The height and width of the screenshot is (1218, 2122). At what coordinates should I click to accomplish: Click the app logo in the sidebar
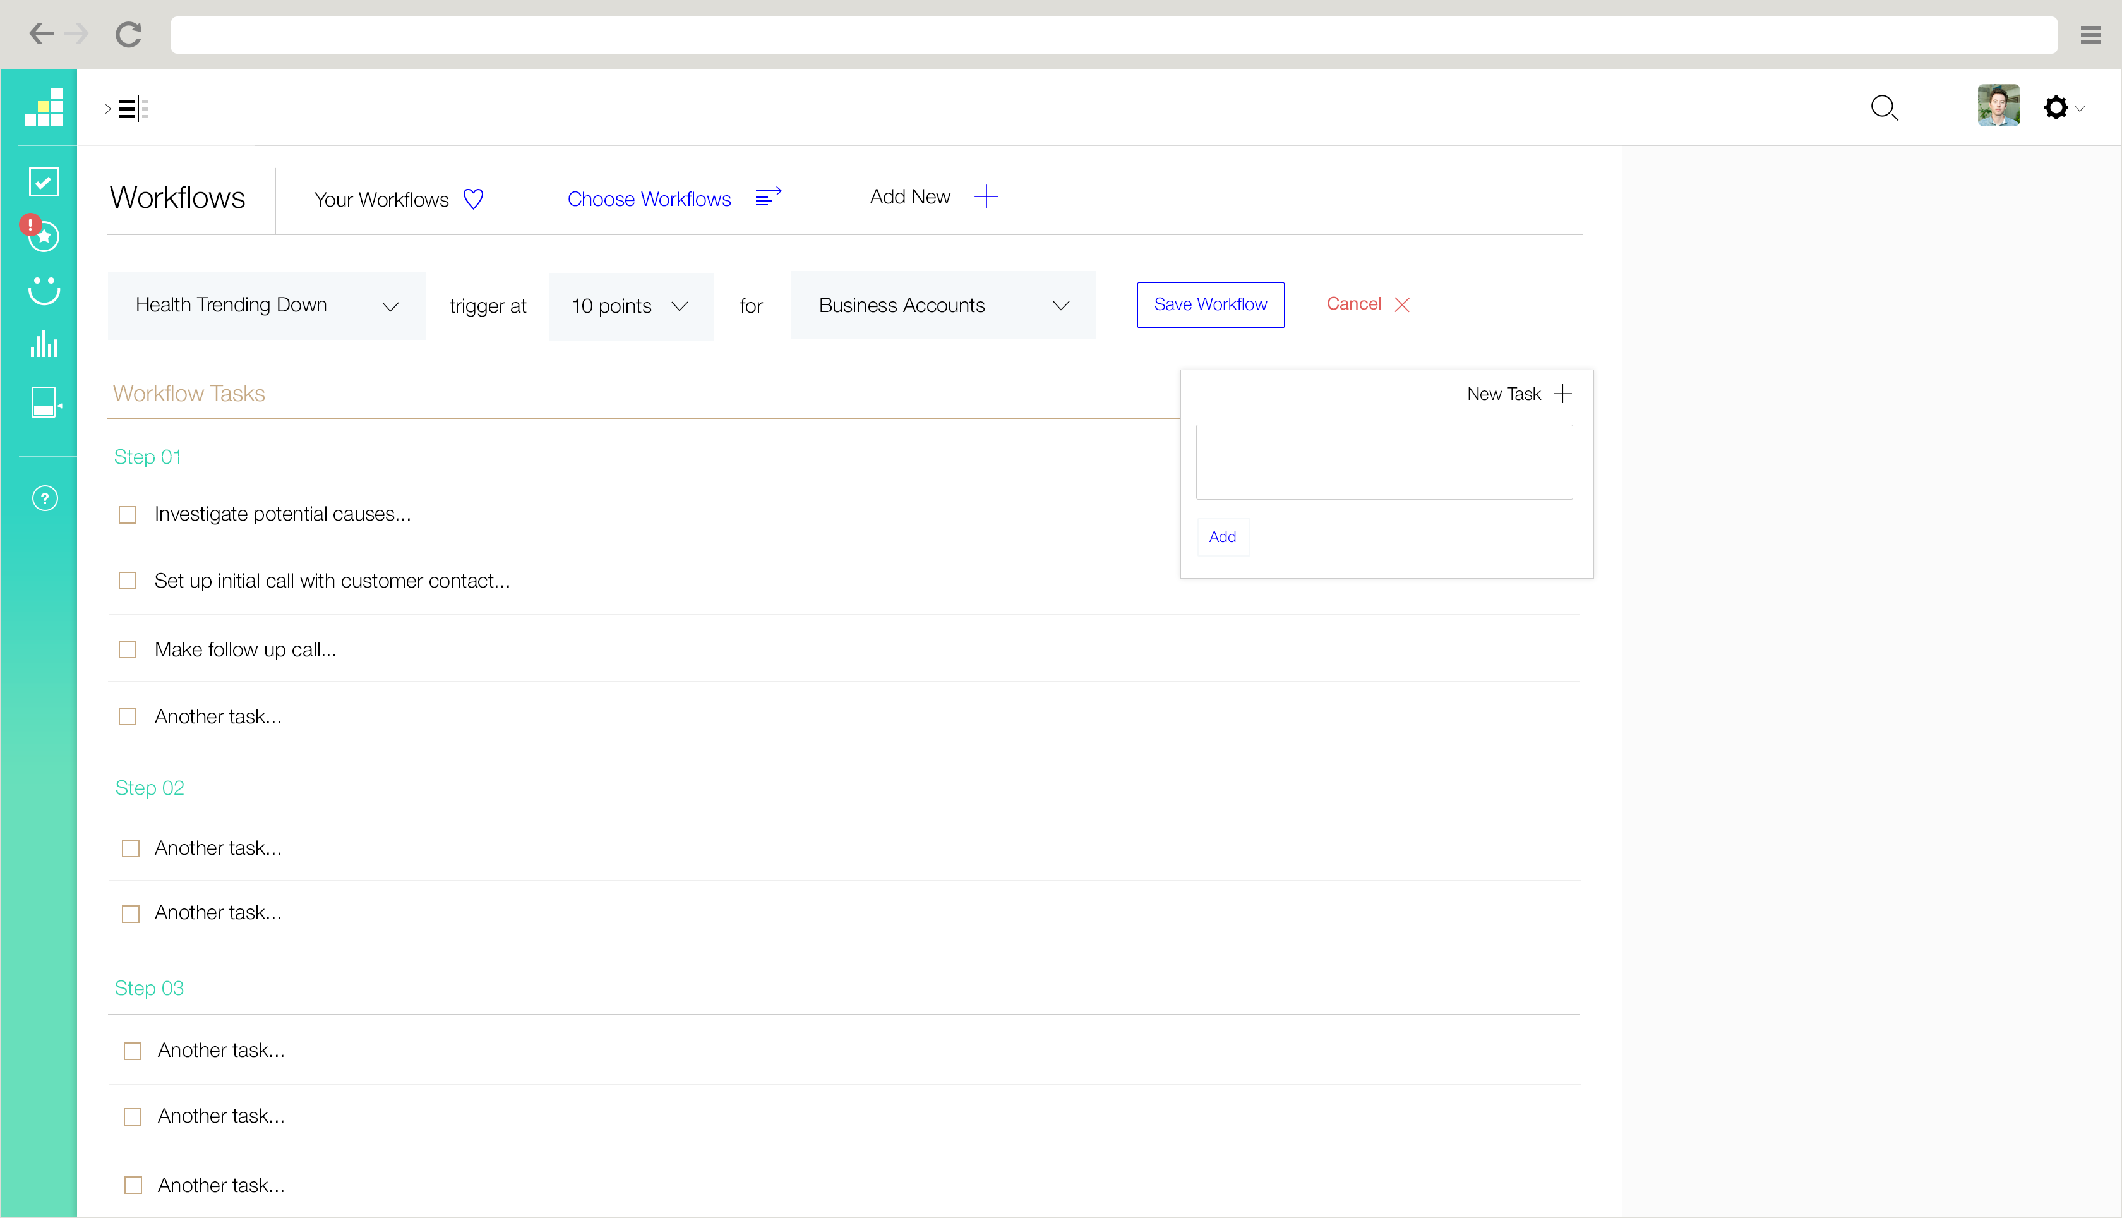[x=44, y=107]
